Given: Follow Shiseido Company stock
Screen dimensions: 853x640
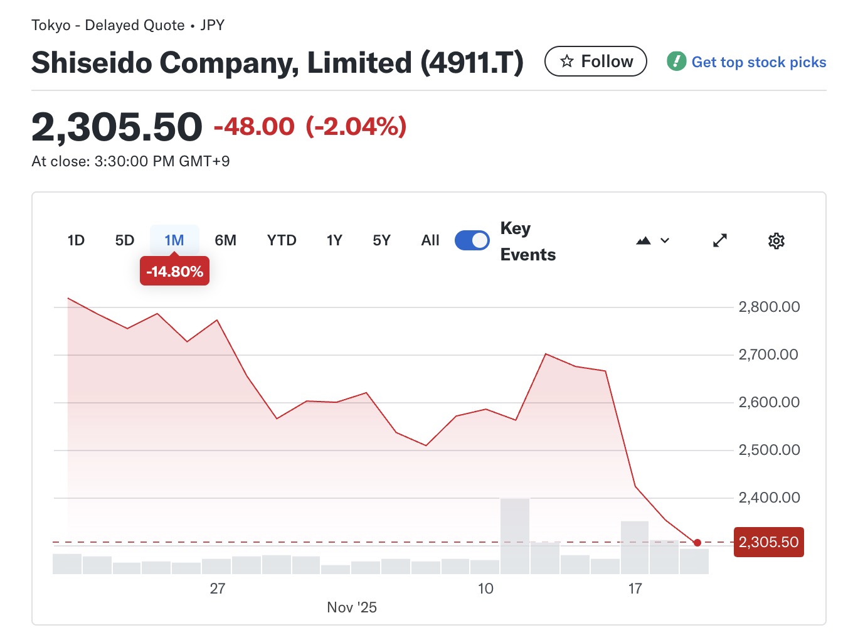Looking at the screenshot, I should click(x=595, y=61).
